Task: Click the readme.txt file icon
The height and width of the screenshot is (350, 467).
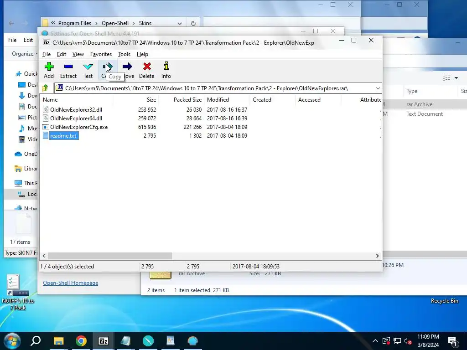Action: 46,136
